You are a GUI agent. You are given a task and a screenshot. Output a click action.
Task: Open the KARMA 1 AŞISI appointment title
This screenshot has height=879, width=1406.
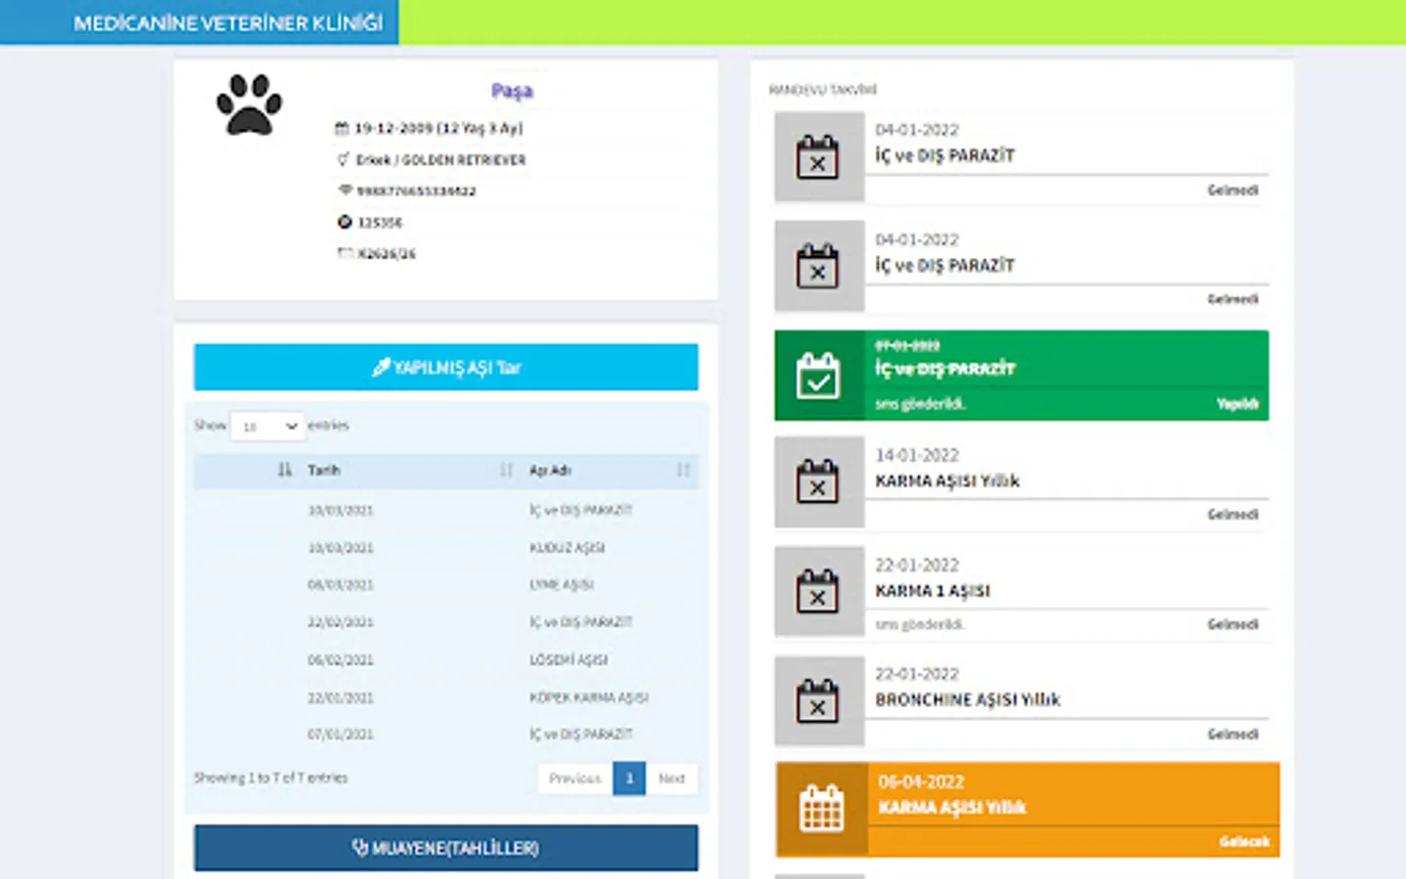pos(932,591)
